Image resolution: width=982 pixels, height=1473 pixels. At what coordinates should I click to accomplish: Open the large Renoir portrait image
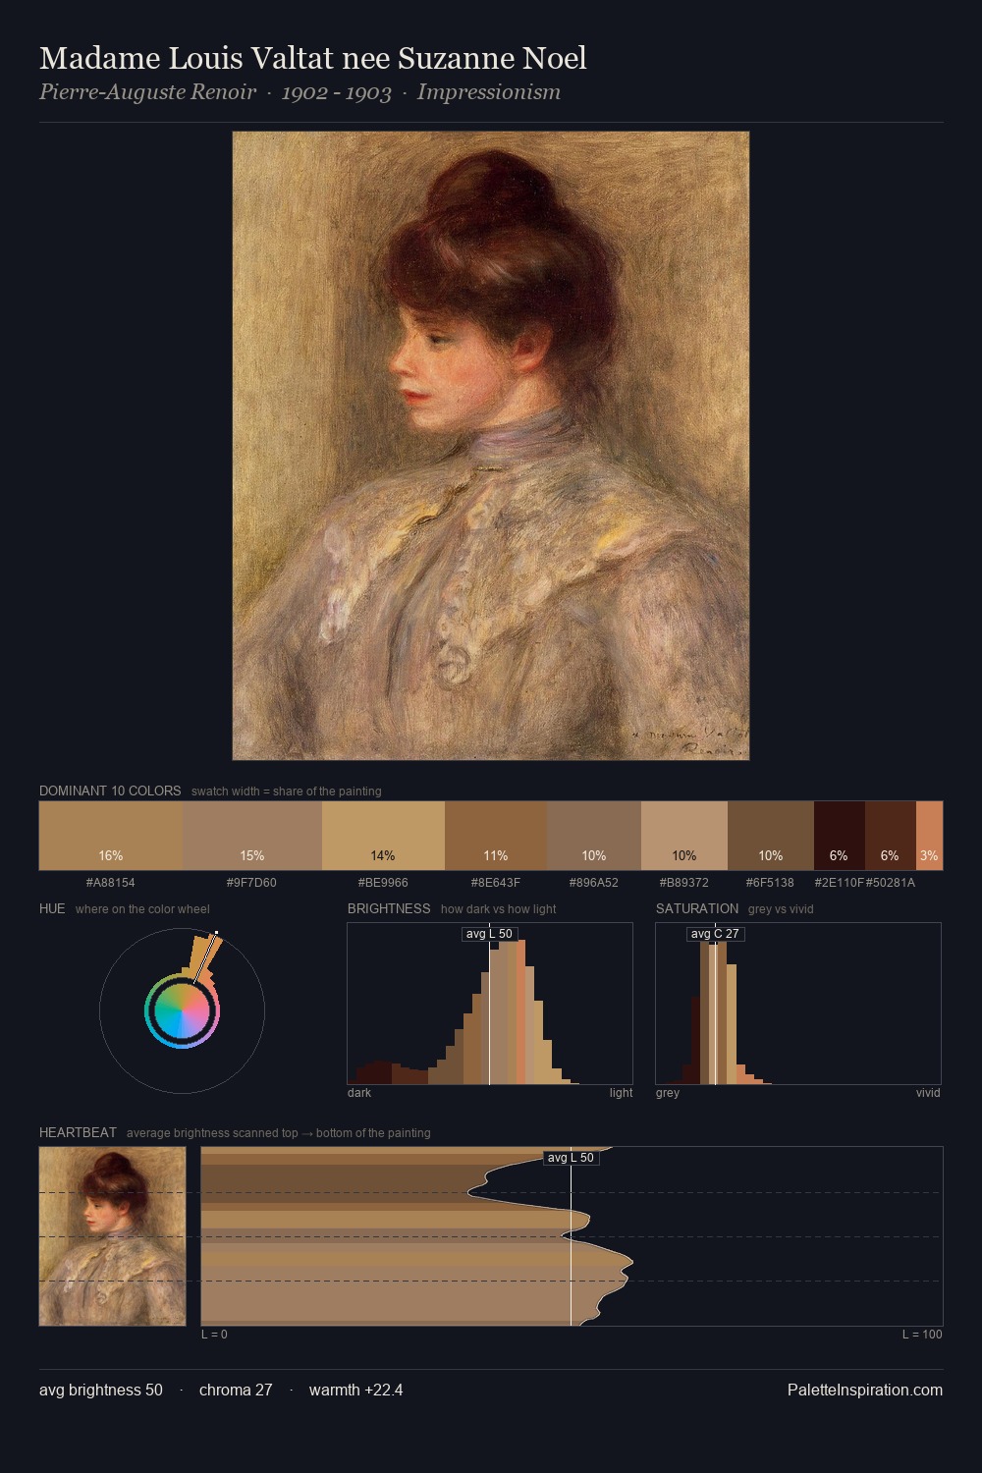pos(491,446)
